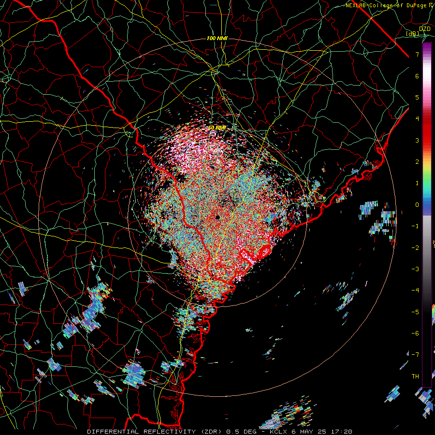Click the legend value "3"
The height and width of the screenshot is (435, 435).
417,140
